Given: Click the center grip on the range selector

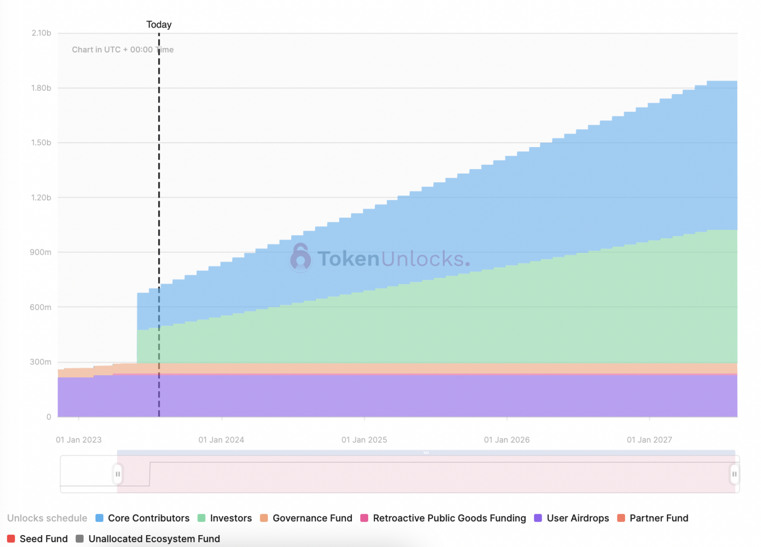Looking at the screenshot, I should pos(427,453).
